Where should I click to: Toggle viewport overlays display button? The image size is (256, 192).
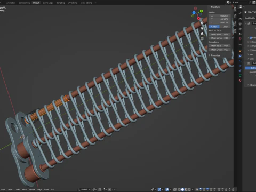167,189
